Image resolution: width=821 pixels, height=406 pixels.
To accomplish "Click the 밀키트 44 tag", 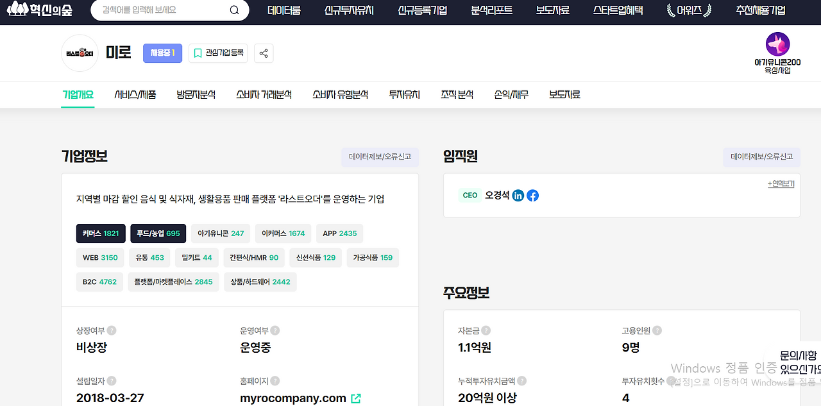I will pos(197,258).
